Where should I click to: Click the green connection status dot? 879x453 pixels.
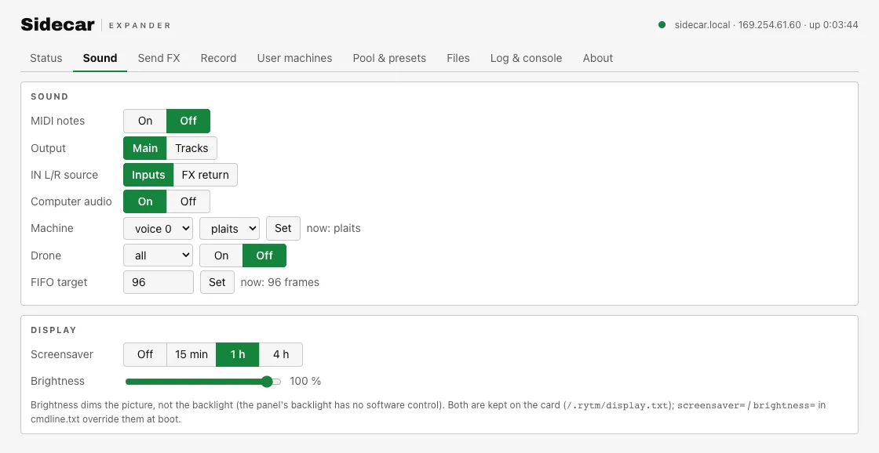click(662, 24)
